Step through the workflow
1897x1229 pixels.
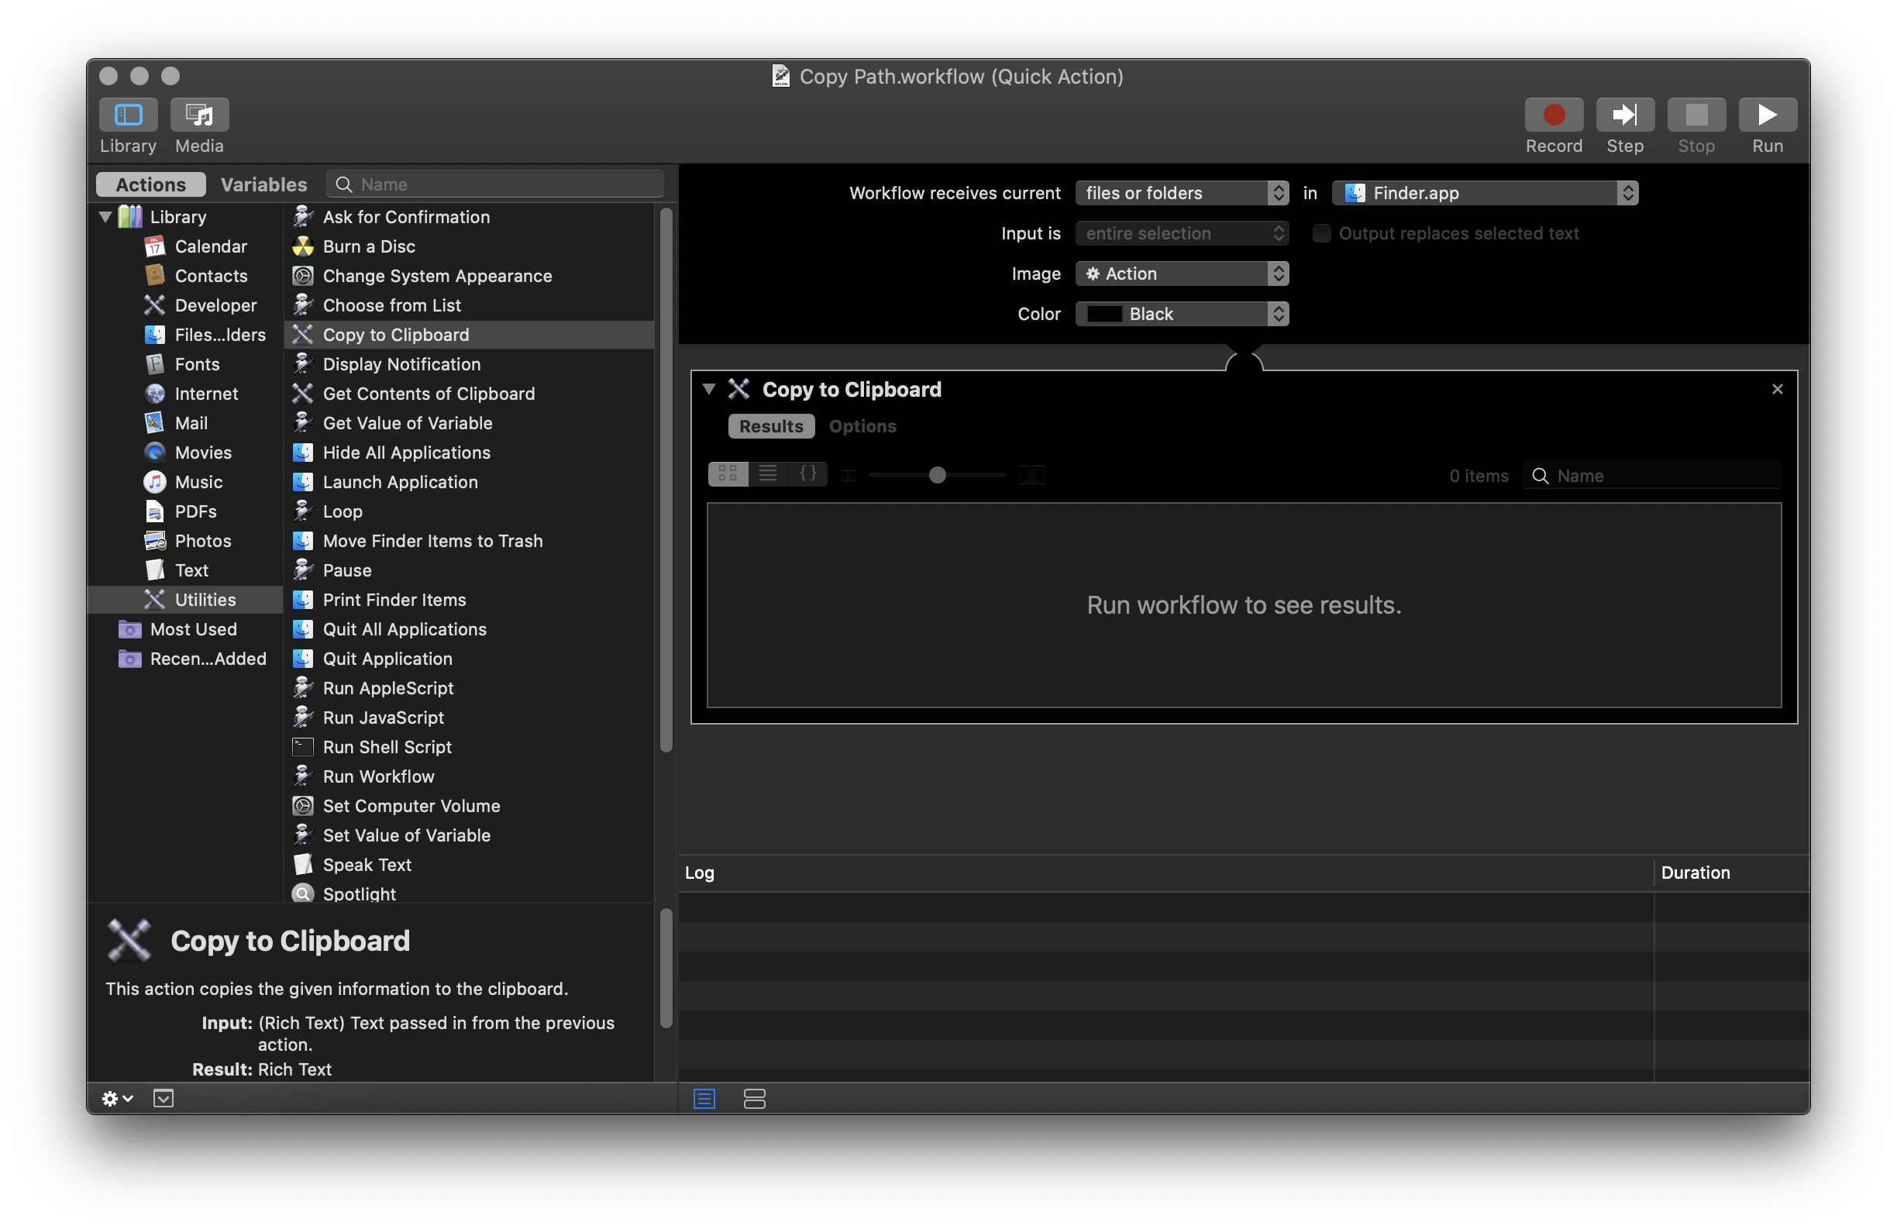[1624, 115]
